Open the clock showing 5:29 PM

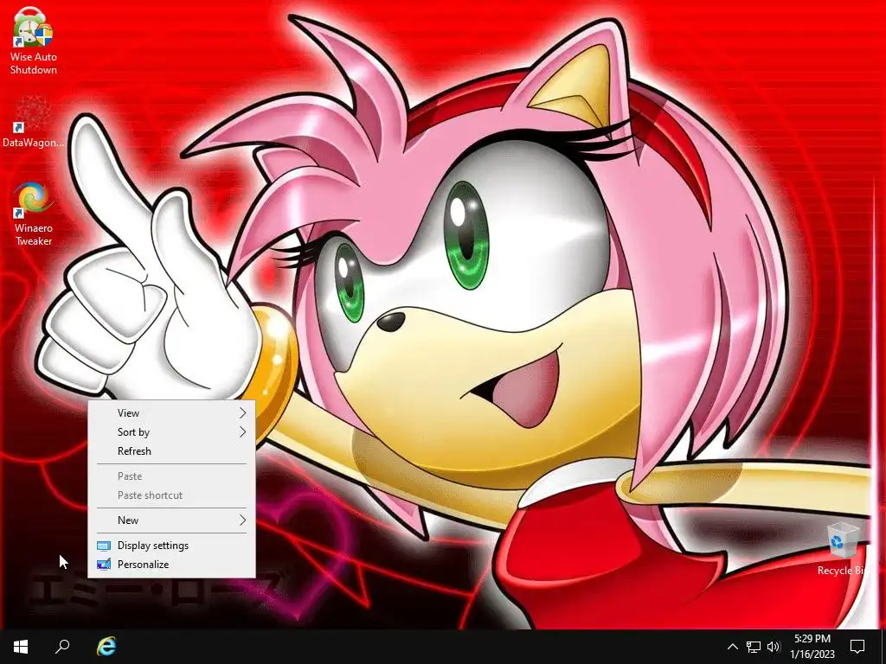point(812,647)
